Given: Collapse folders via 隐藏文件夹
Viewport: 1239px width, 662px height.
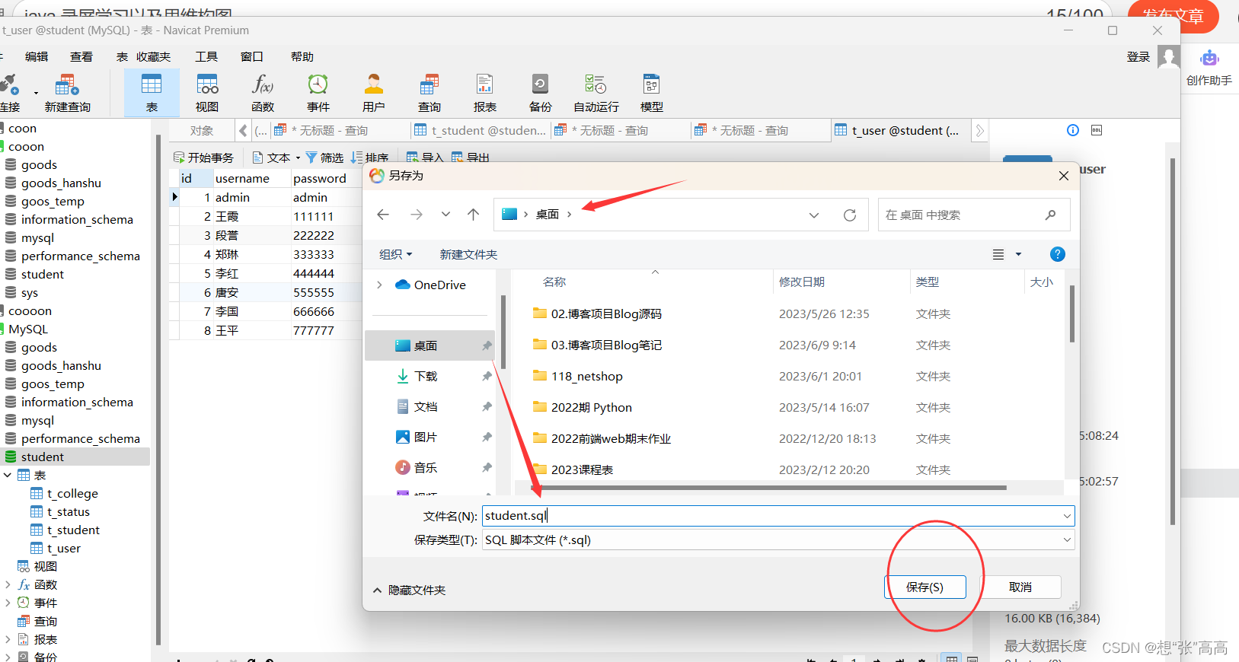Looking at the screenshot, I should point(409,590).
